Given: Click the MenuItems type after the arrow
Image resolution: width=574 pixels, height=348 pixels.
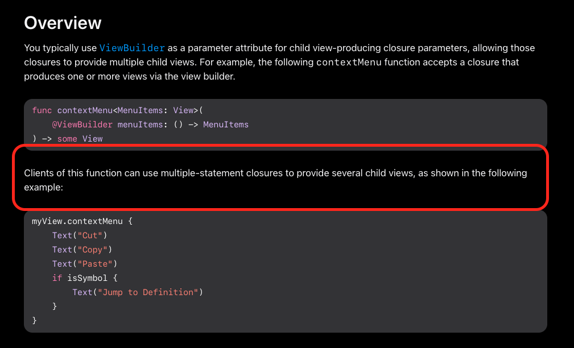Looking at the screenshot, I should (x=225, y=124).
